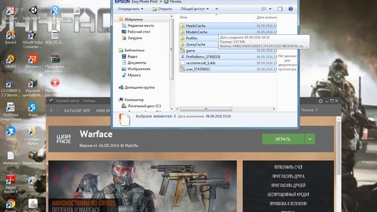The image size is (377, 212).
Task: Select Библиотеки in the navigation pane
Action: tap(131, 50)
